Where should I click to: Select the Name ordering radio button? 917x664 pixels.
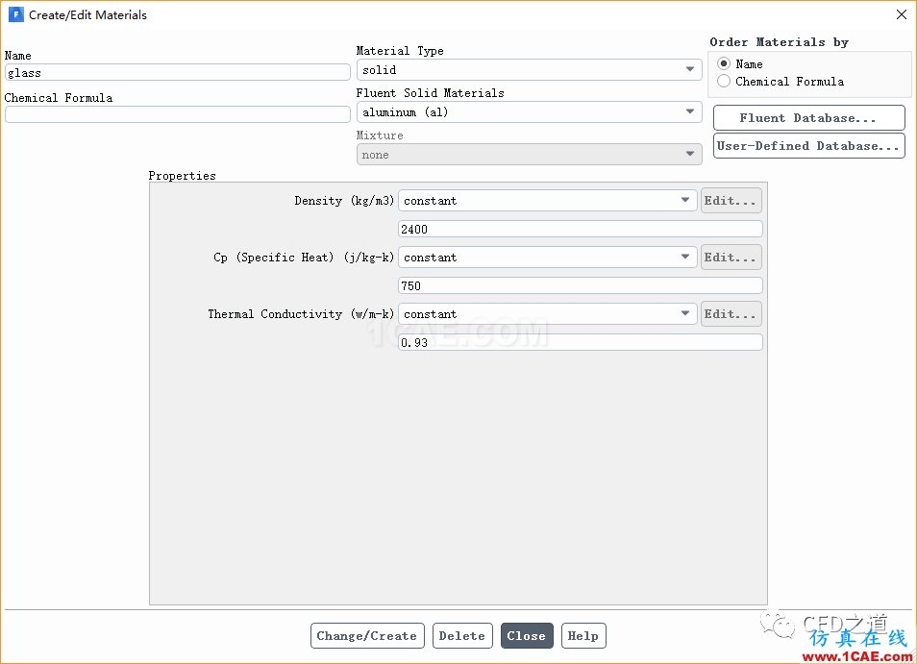pos(724,63)
